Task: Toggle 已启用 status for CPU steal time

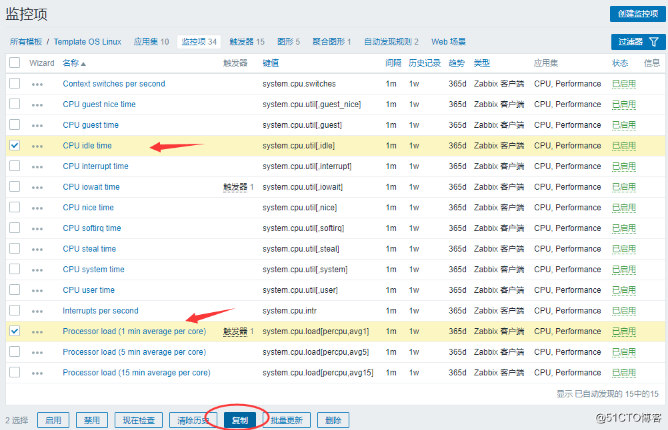Action: pyautogui.click(x=624, y=249)
